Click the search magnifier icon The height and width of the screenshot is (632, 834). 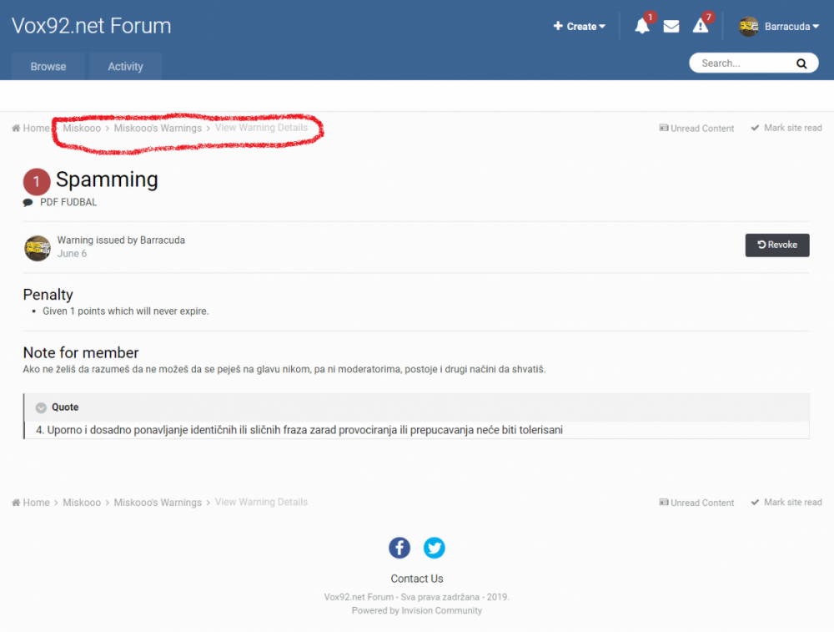point(801,63)
